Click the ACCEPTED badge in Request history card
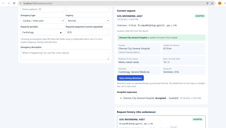 (197, 119)
